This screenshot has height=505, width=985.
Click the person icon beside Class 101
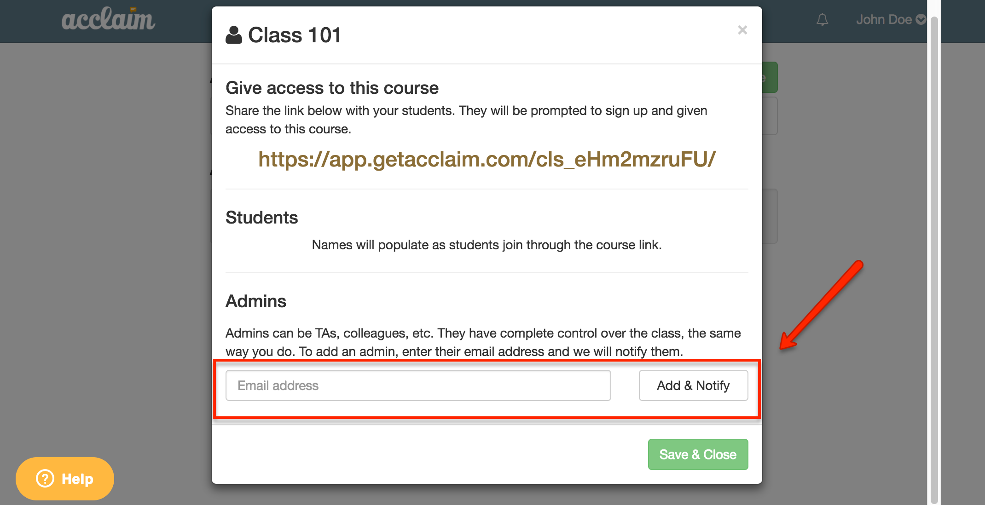click(x=234, y=35)
